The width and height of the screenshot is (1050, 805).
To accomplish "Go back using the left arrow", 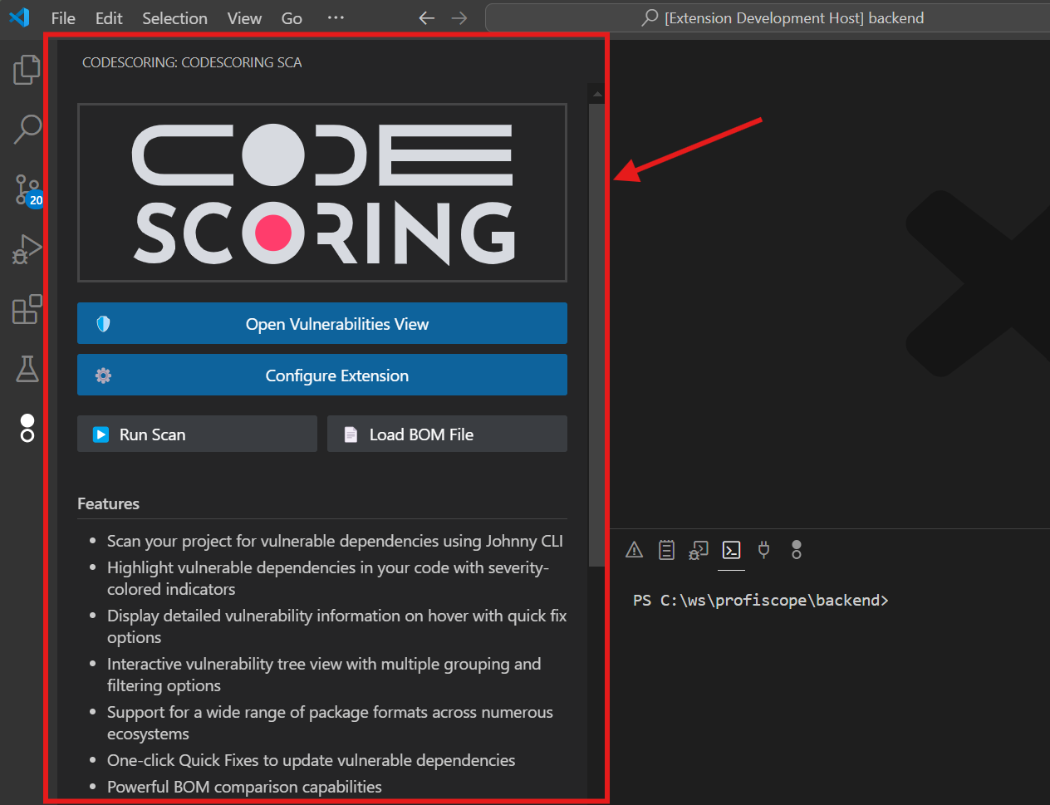I will point(427,18).
